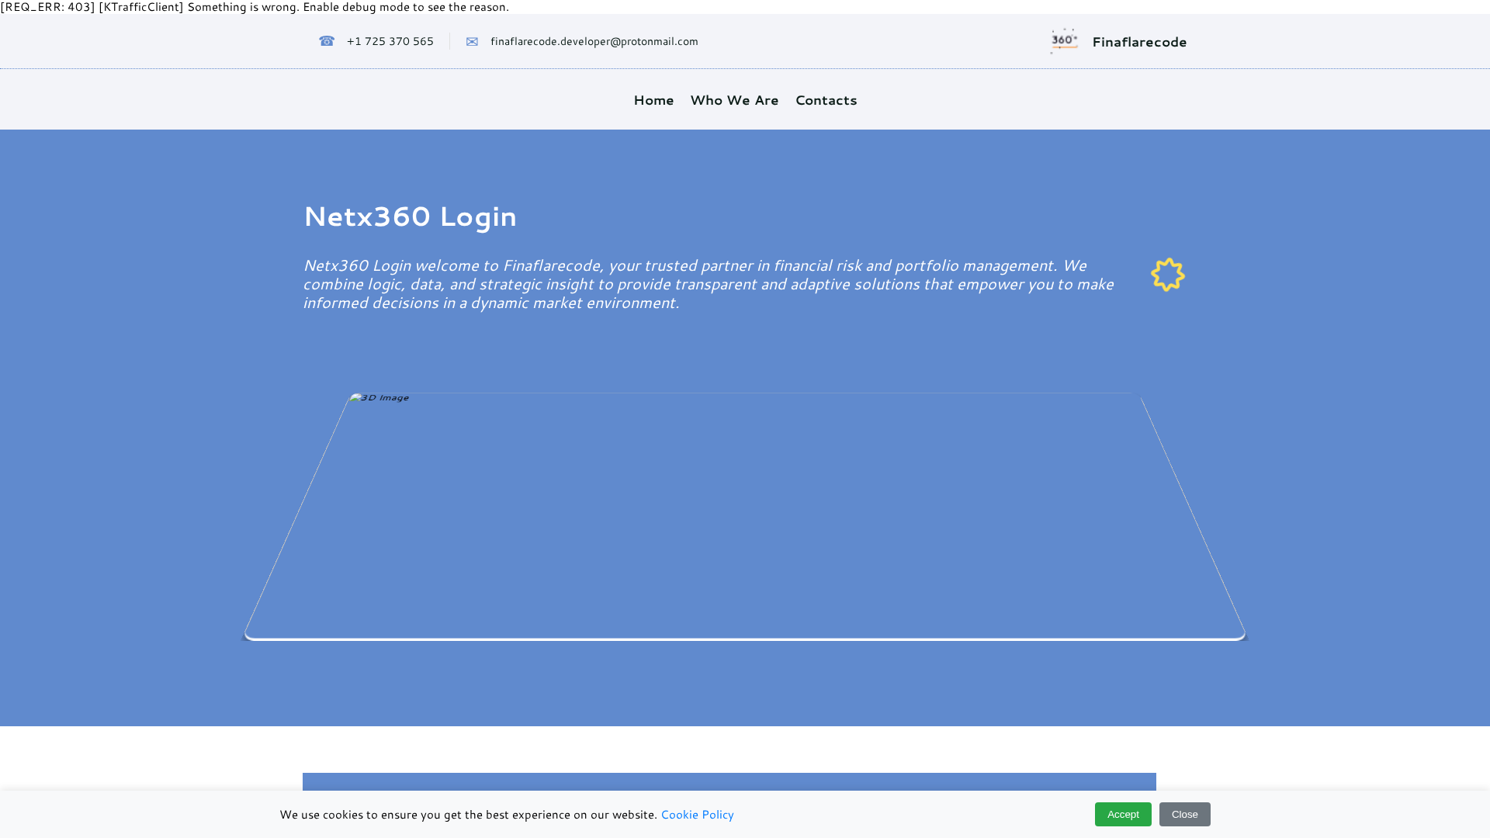Viewport: 1490px width, 838px height.
Task: Click the finaflarecode.developer@protonmail.com address
Action: tap(594, 41)
